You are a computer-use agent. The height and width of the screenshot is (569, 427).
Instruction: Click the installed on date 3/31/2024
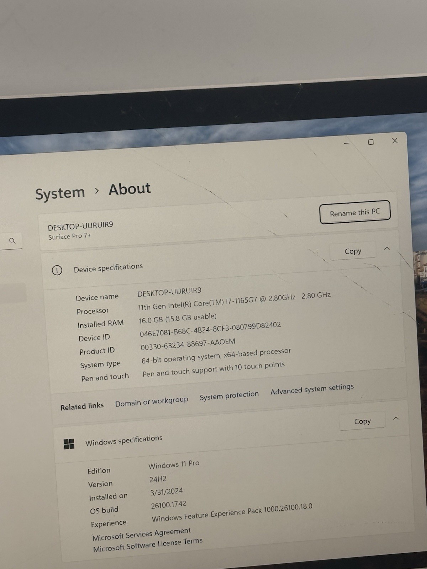pyautogui.click(x=167, y=492)
